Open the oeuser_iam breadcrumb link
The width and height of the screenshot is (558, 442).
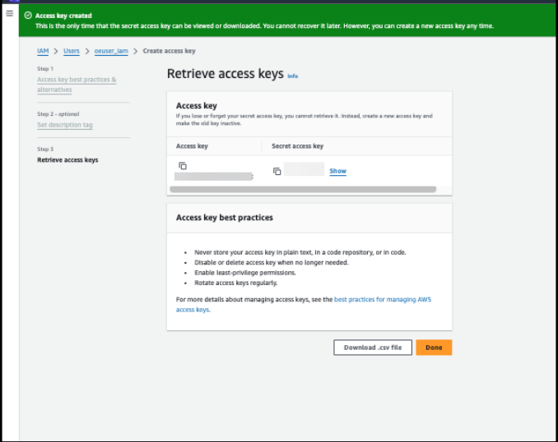click(x=112, y=51)
